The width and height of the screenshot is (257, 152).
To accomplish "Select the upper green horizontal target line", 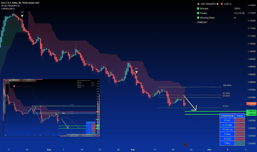I will click(x=215, y=111).
